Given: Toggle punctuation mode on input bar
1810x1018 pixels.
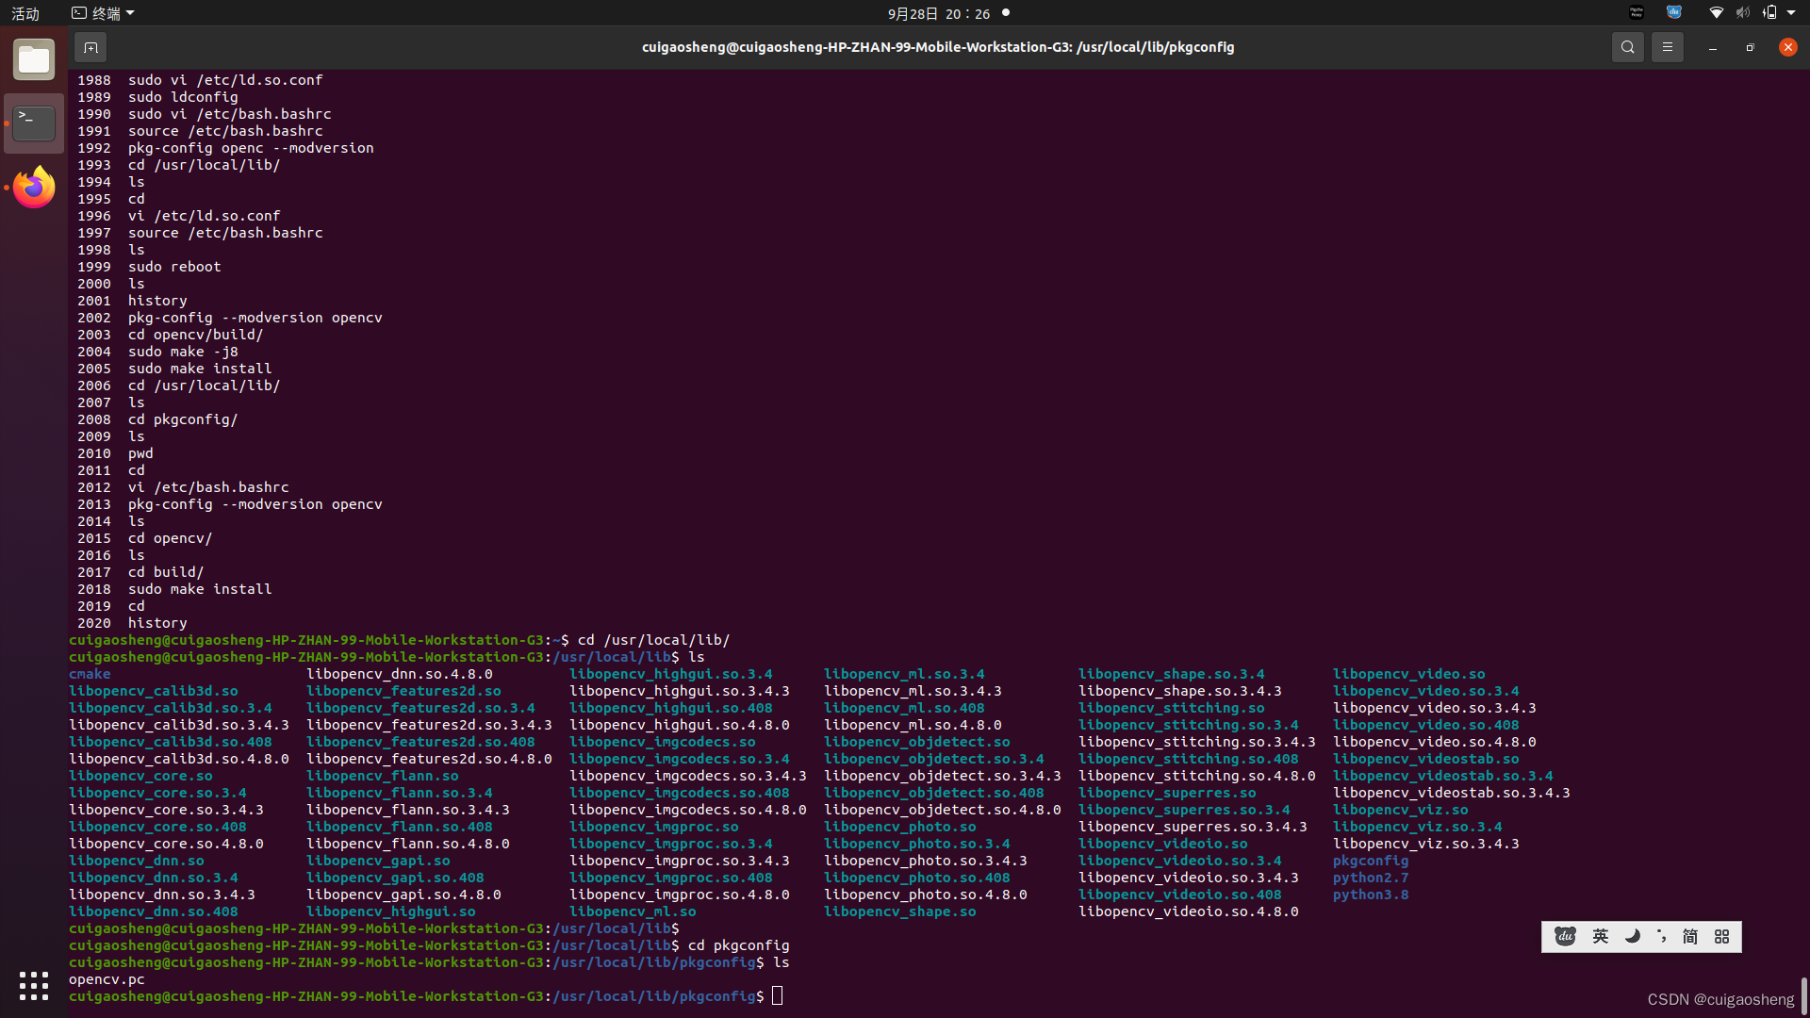Looking at the screenshot, I should [1661, 936].
